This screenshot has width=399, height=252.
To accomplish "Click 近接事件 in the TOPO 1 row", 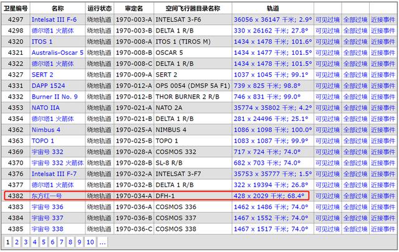I will click(383, 141).
